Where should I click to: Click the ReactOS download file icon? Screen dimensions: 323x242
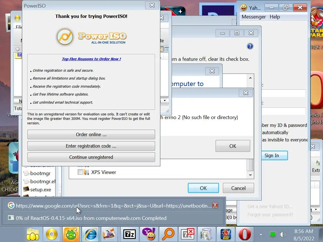tap(11, 218)
